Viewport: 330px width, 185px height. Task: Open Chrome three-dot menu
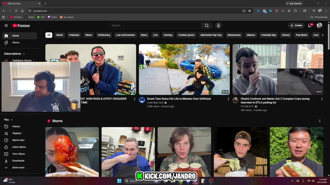(x=326, y=11)
